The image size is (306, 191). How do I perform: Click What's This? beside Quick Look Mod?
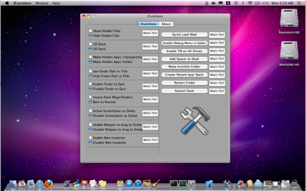tap(217, 35)
